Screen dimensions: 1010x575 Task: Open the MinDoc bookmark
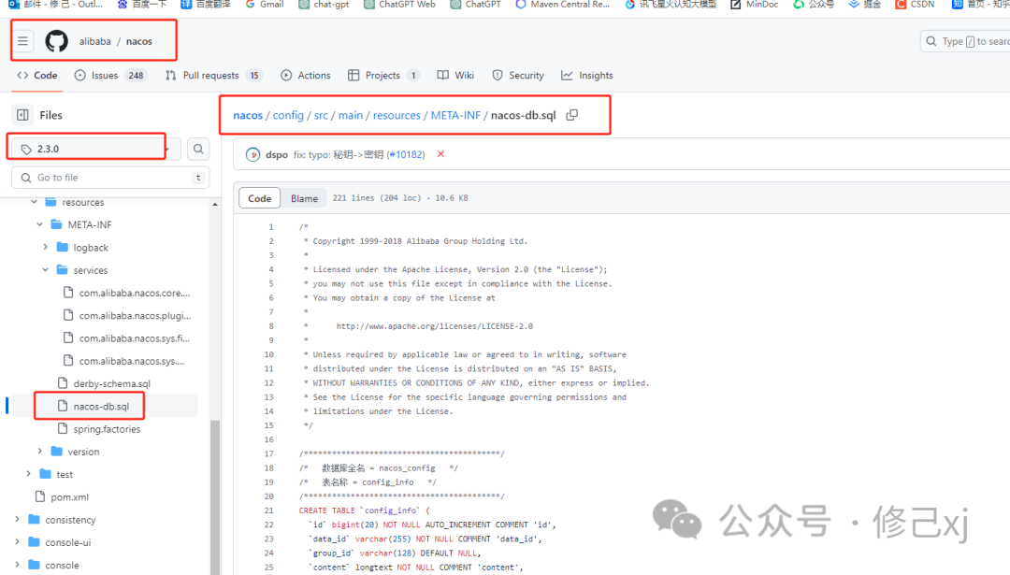tap(755, 5)
